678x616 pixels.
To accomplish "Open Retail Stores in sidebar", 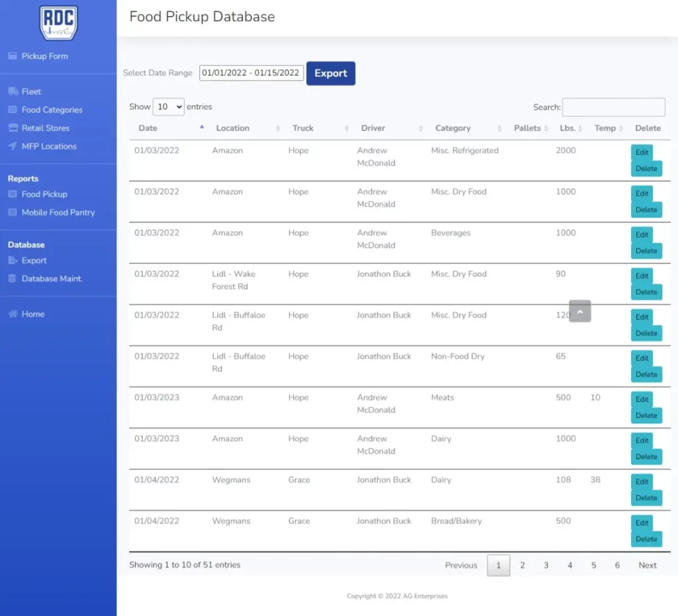I will pyautogui.click(x=46, y=128).
